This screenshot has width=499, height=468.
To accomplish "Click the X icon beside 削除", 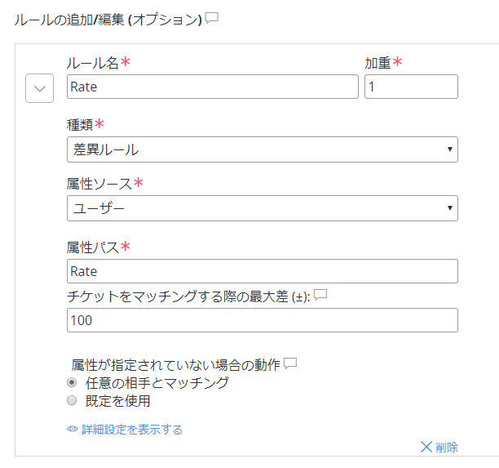I will pos(426,447).
